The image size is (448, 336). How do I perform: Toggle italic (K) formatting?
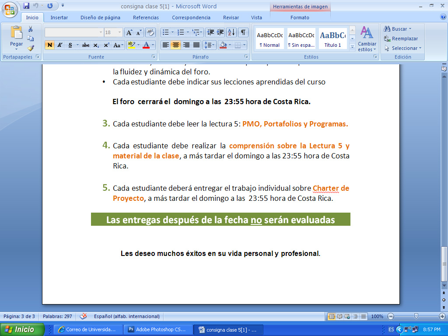tap(59, 45)
